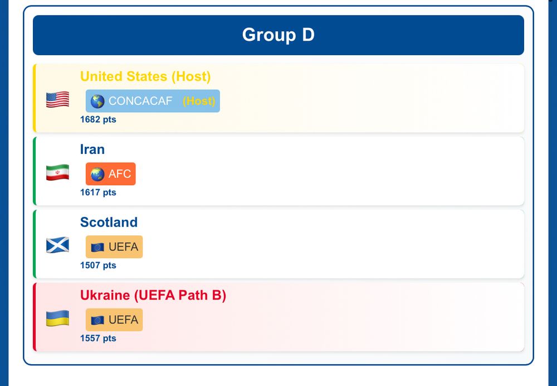Click the globe icon on Scotland's UEFA badge

[x=97, y=247]
